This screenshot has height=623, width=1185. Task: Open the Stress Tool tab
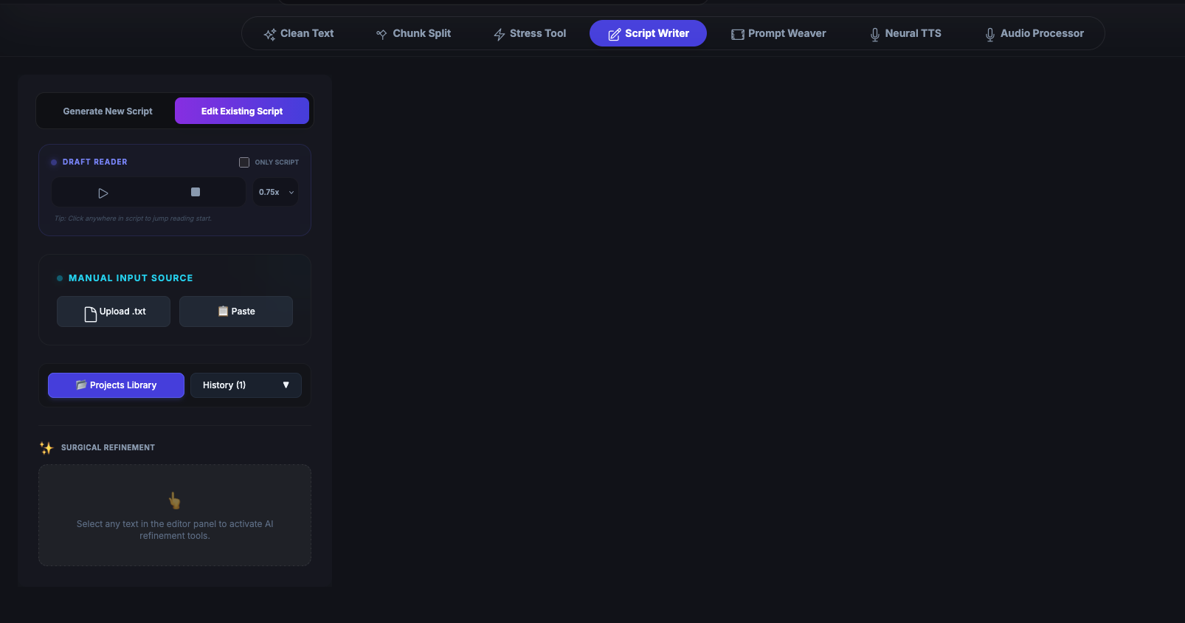(x=530, y=33)
